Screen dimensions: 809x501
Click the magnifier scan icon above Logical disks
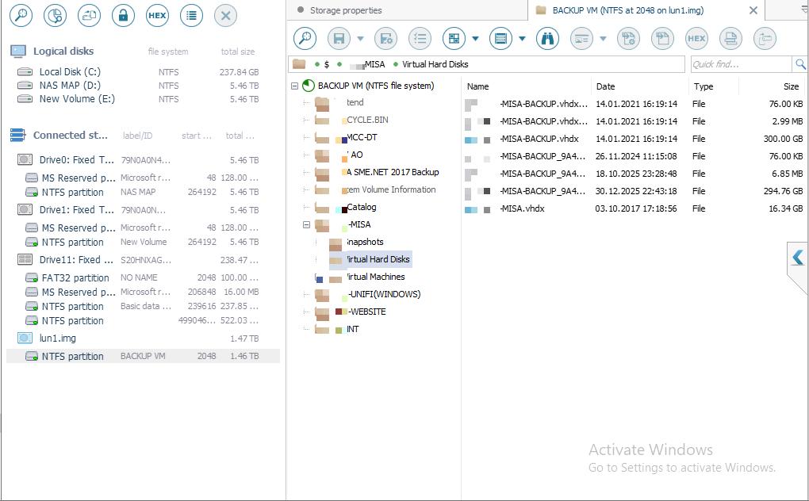[21, 16]
